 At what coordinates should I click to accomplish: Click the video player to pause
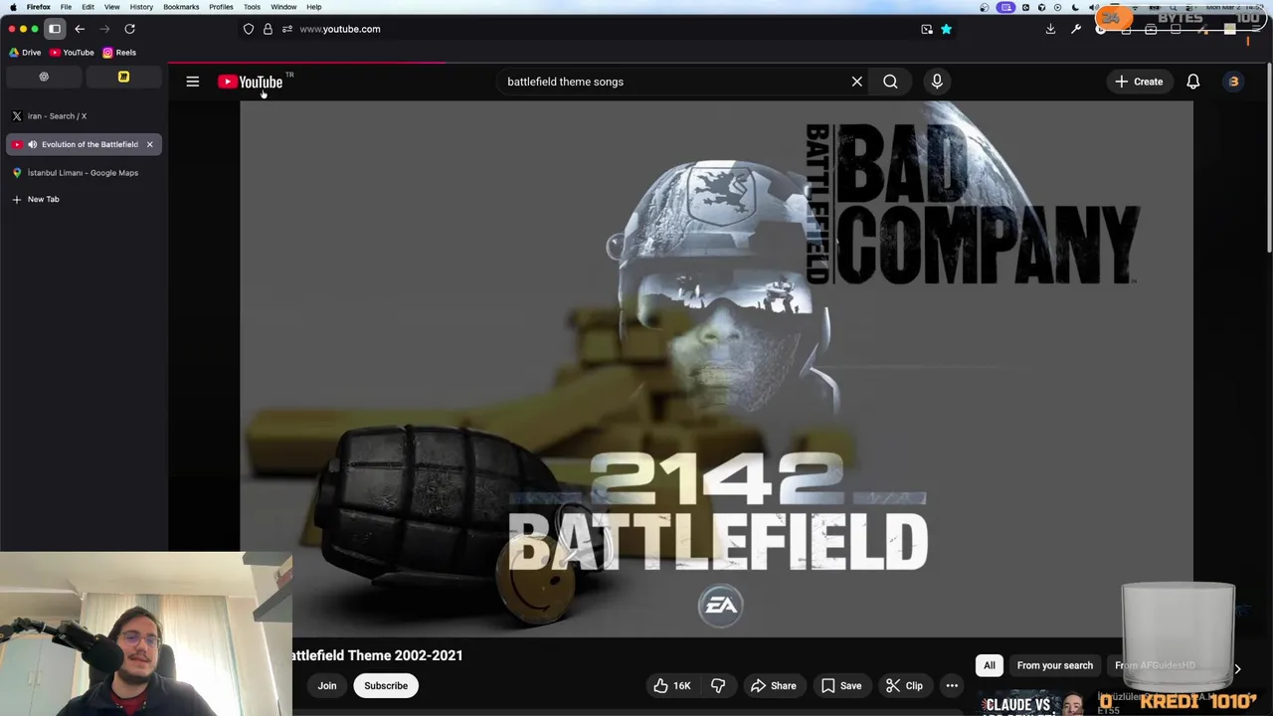pyautogui.click(x=716, y=368)
